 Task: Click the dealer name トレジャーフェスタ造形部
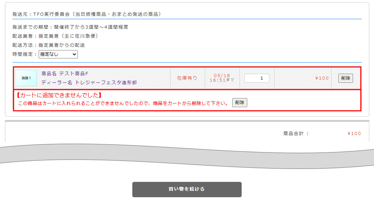(x=89, y=83)
